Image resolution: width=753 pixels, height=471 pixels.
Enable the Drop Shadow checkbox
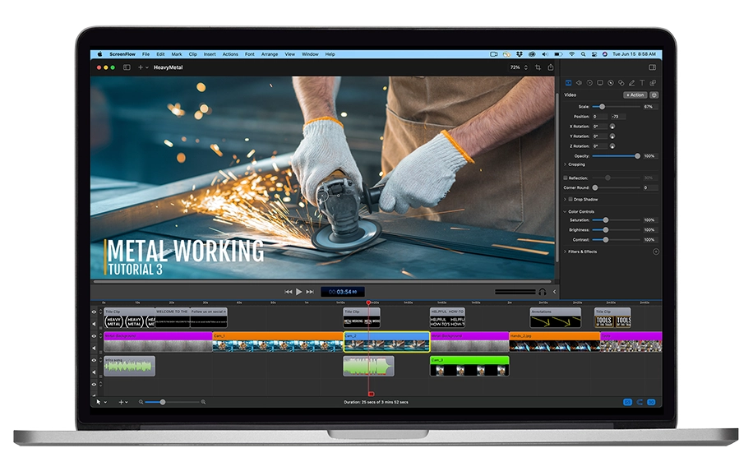click(571, 199)
